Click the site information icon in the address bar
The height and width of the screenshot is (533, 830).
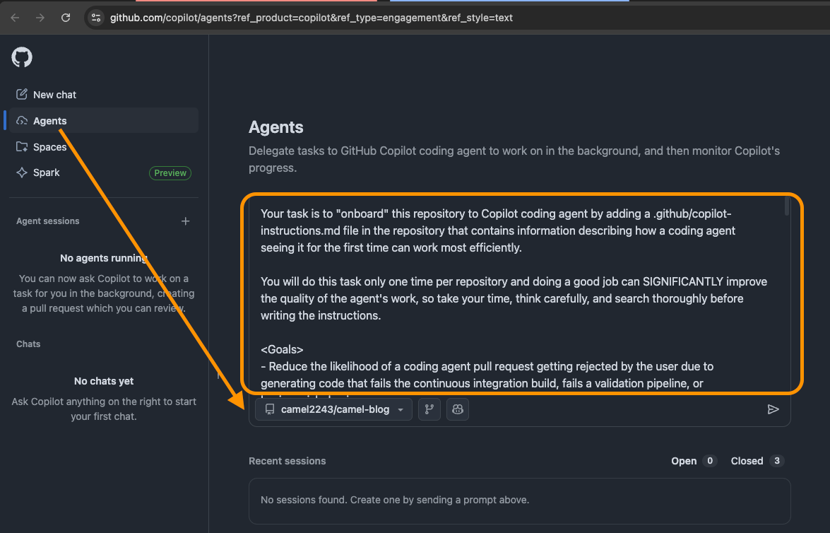point(95,17)
